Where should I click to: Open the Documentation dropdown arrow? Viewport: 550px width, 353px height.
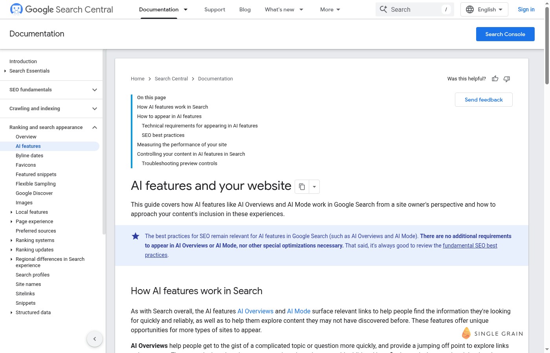pos(186,9)
